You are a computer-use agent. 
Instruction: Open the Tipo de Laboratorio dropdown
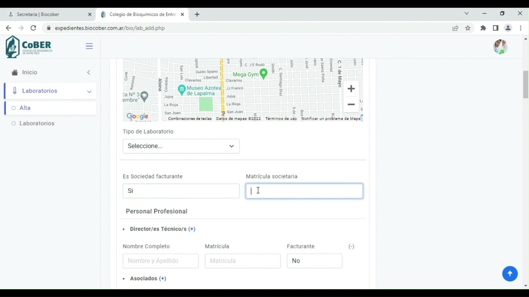181,146
